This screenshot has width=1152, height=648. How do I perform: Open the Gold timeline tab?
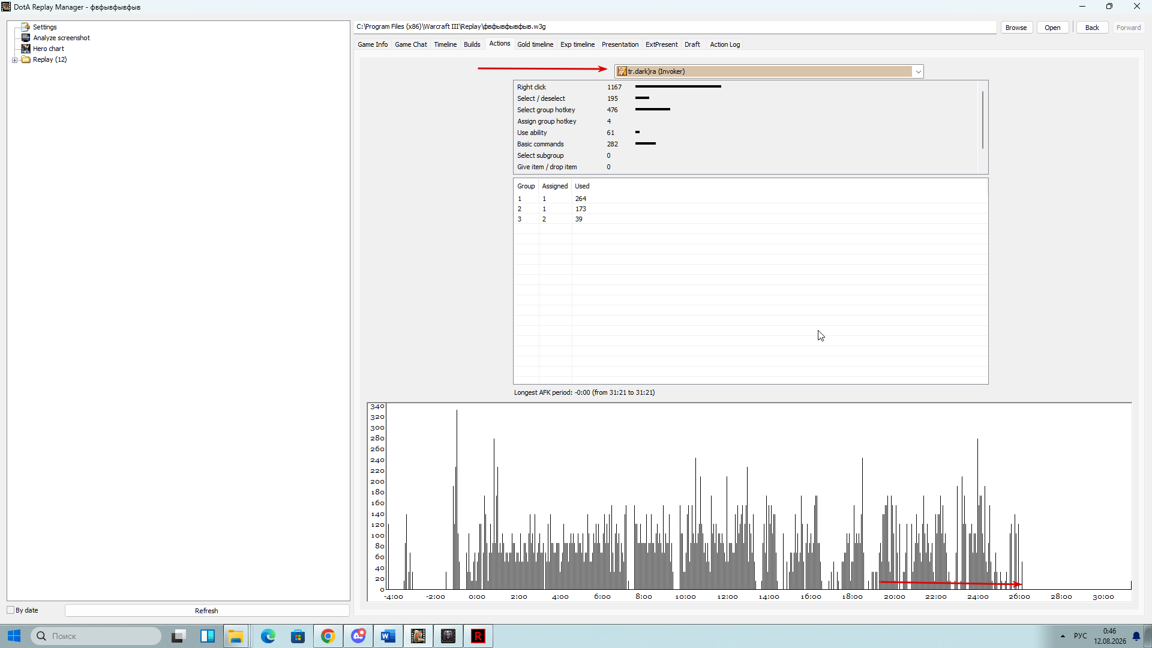click(535, 44)
